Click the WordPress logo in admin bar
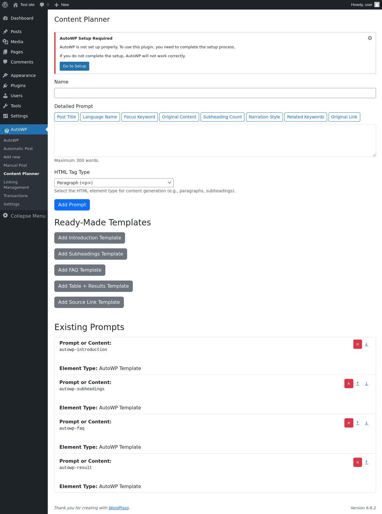This screenshot has width=382, height=514. (5, 5)
